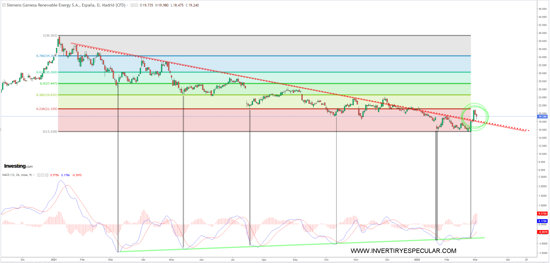The width and height of the screenshot is (550, 263).
Task: Click the current price tag 19.240
Action: click(x=542, y=117)
